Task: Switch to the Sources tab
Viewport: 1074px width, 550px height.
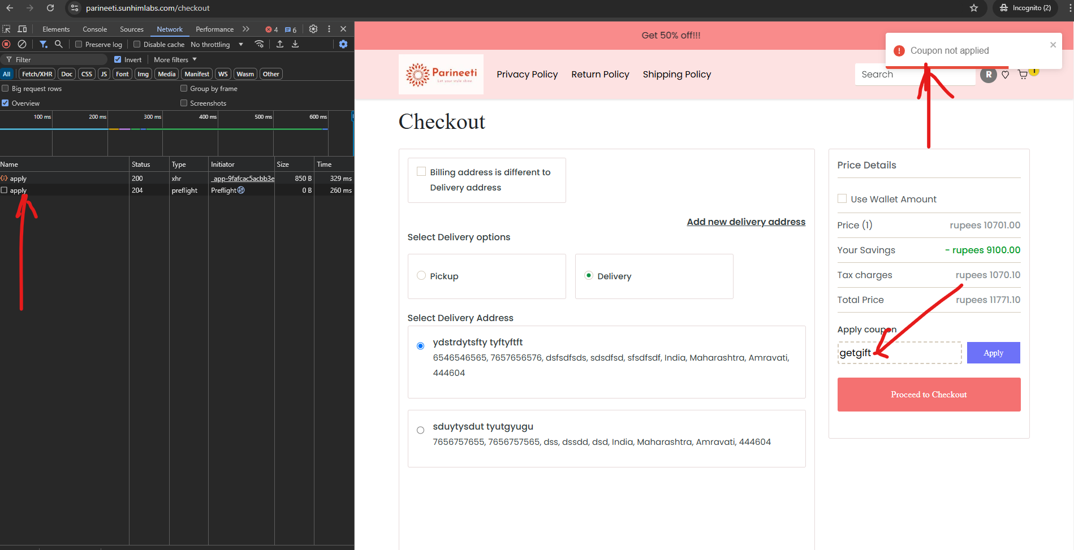Action: point(132,29)
